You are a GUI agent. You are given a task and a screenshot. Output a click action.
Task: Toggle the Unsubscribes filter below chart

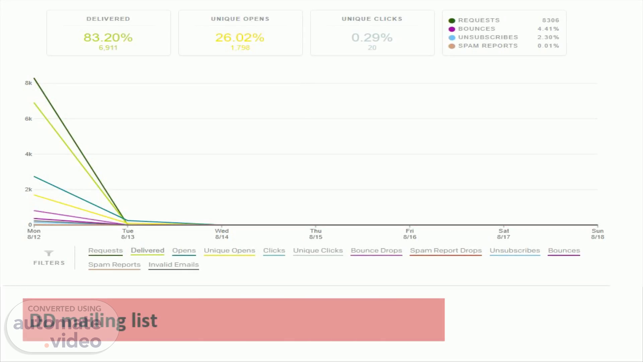click(x=515, y=251)
